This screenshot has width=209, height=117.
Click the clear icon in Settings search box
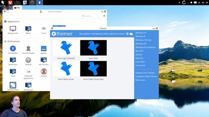click(104, 16)
